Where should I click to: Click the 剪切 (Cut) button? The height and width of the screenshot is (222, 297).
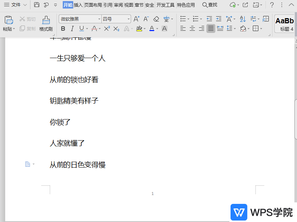(x=27, y=19)
